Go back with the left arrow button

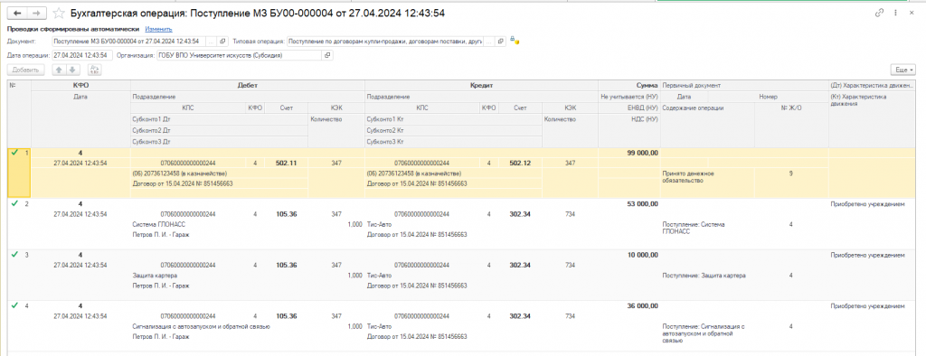click(17, 13)
